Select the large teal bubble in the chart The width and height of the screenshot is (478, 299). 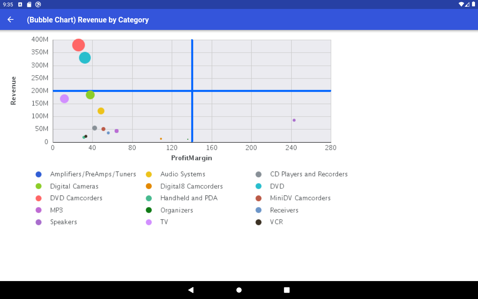click(85, 58)
